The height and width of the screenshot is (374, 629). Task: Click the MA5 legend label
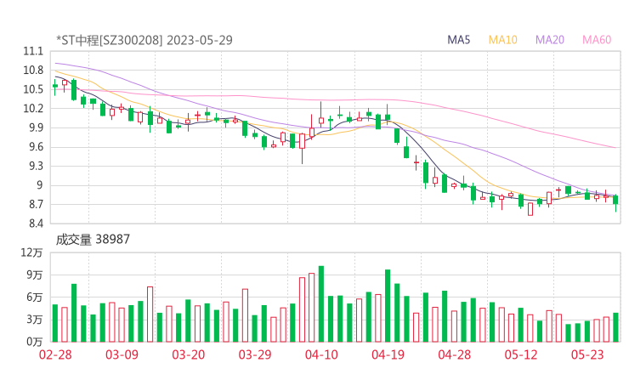click(x=458, y=40)
